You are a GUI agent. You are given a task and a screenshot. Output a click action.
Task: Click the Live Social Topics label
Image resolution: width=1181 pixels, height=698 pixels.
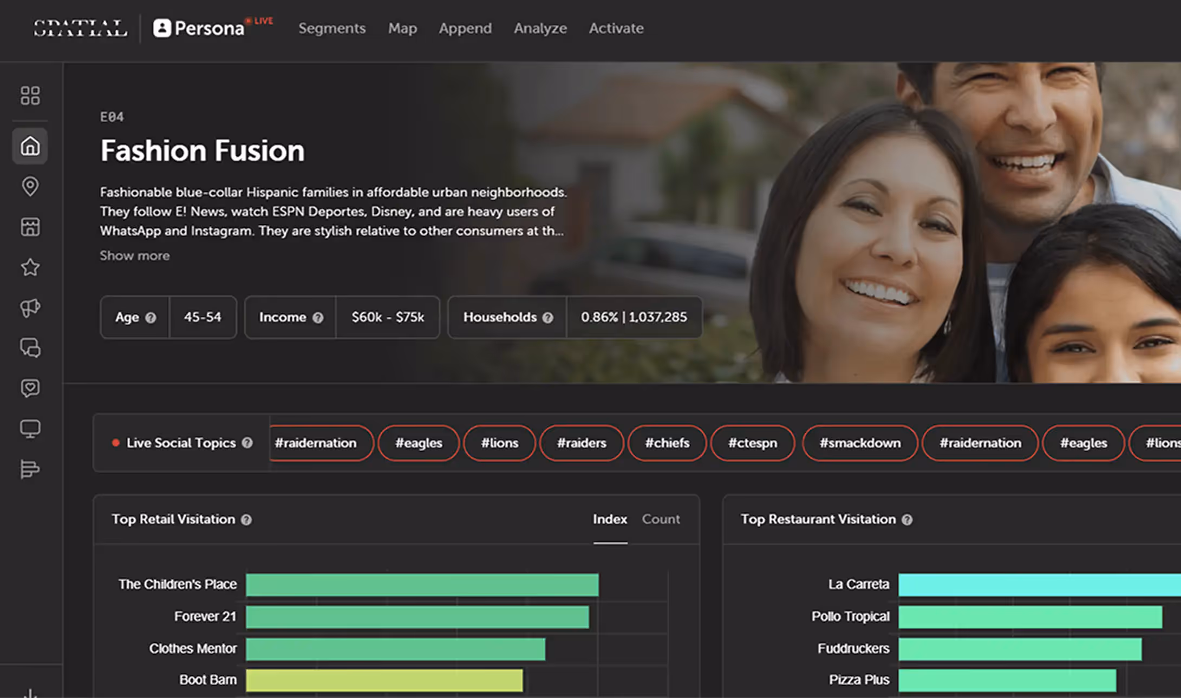[x=181, y=443]
